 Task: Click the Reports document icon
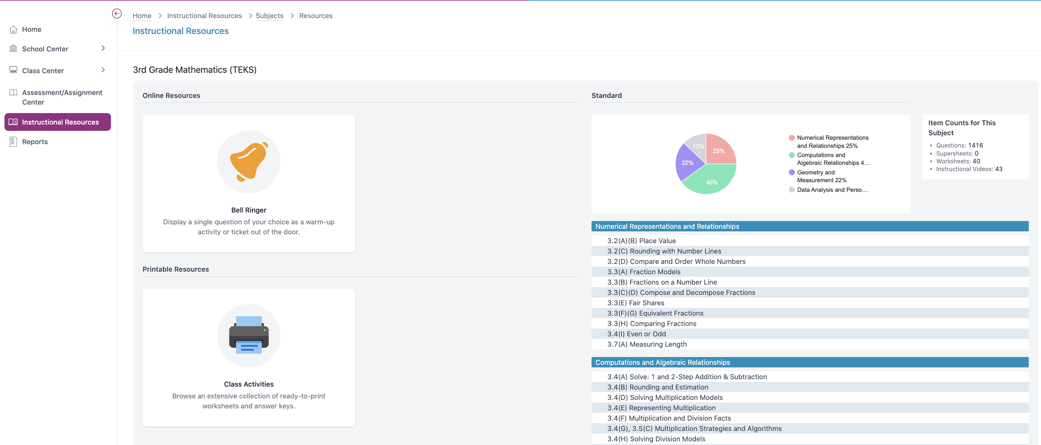coord(13,142)
